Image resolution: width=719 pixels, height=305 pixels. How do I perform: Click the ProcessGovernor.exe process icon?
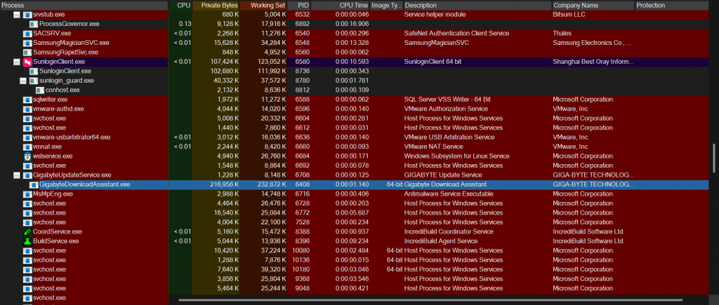pos(34,24)
